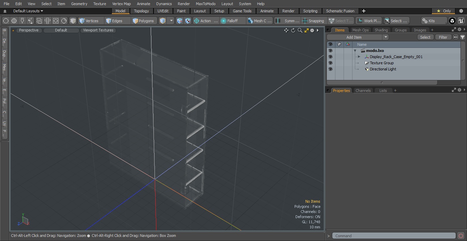Open the Vertex Map menu
This screenshot has height=241, width=467.
pos(121,4)
